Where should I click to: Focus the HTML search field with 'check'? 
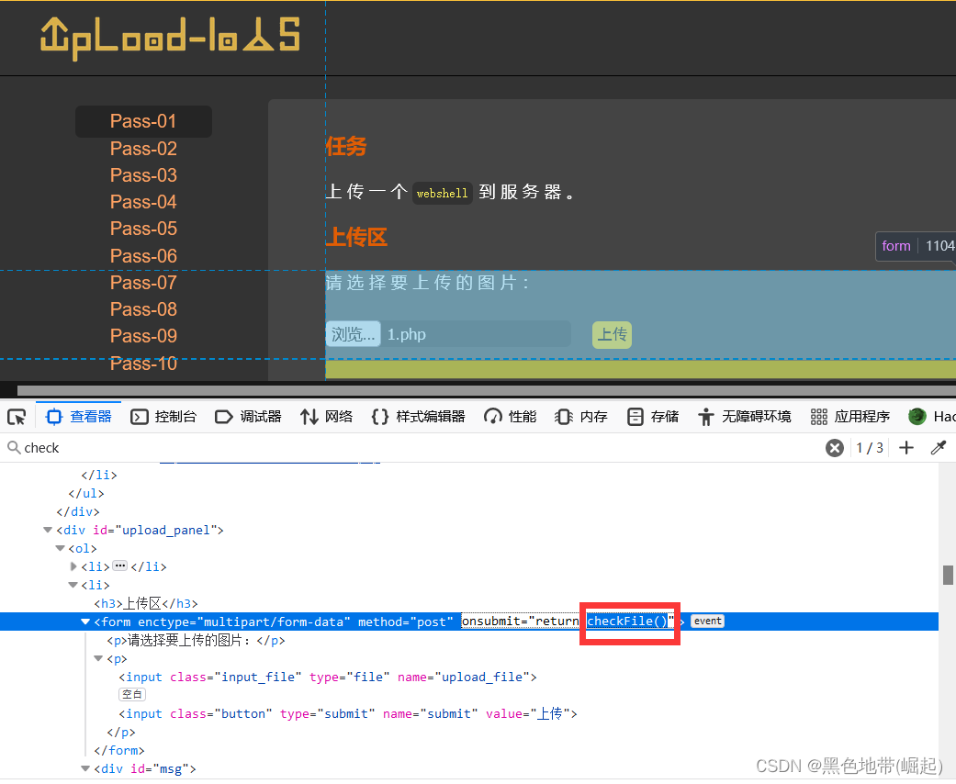click(x=414, y=448)
